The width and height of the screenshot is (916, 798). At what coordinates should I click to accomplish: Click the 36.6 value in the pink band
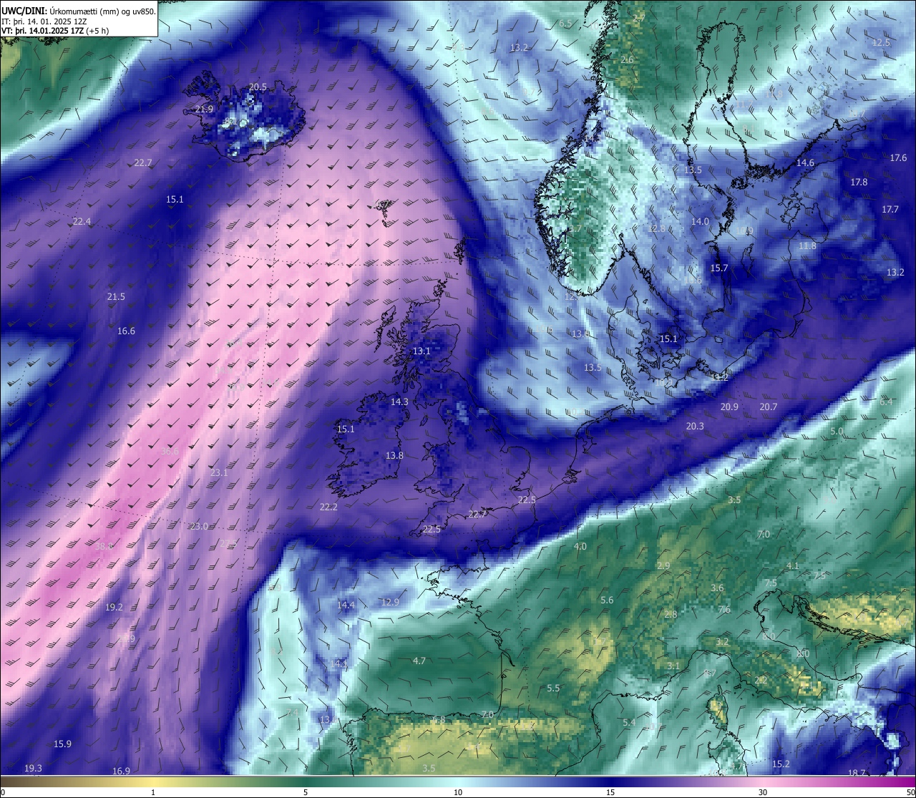pos(170,451)
